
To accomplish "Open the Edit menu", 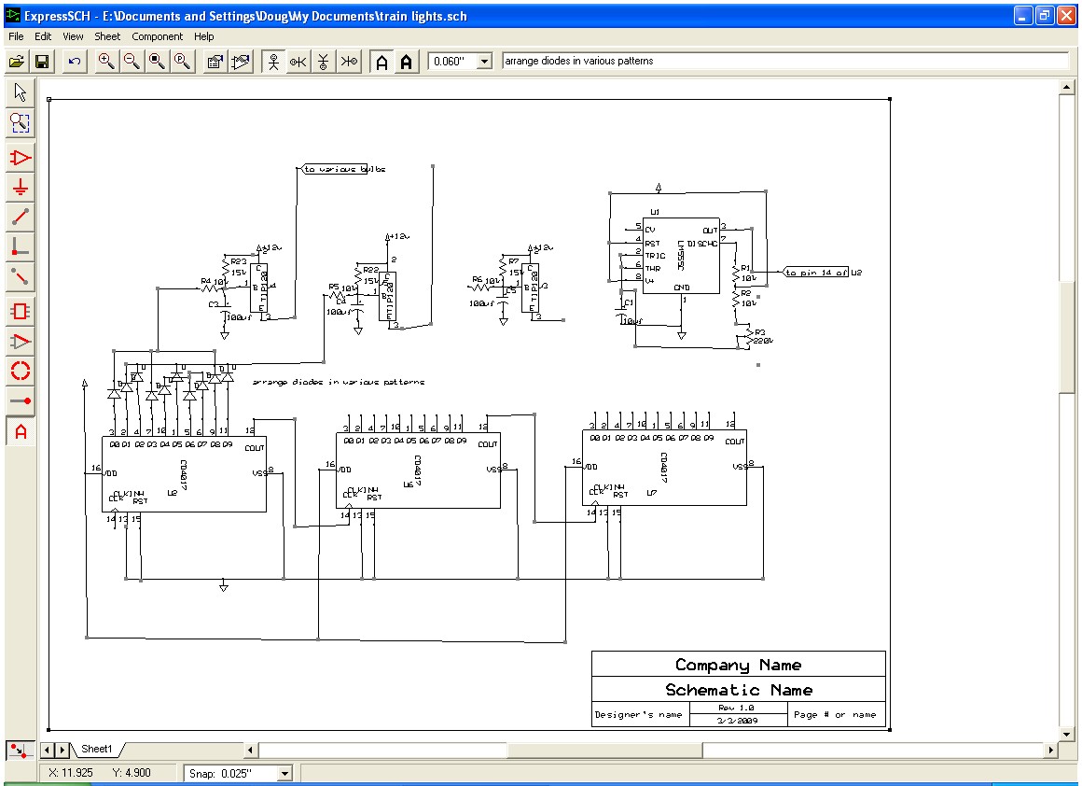I will pos(43,36).
